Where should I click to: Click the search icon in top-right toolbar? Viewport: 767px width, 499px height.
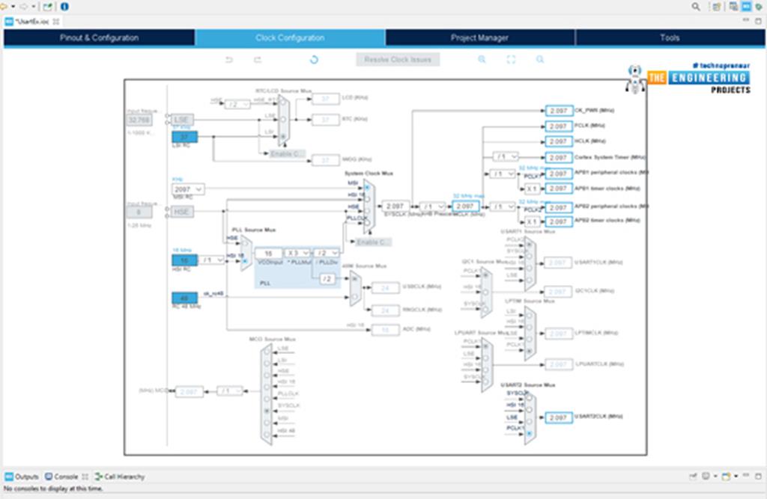(696, 7)
